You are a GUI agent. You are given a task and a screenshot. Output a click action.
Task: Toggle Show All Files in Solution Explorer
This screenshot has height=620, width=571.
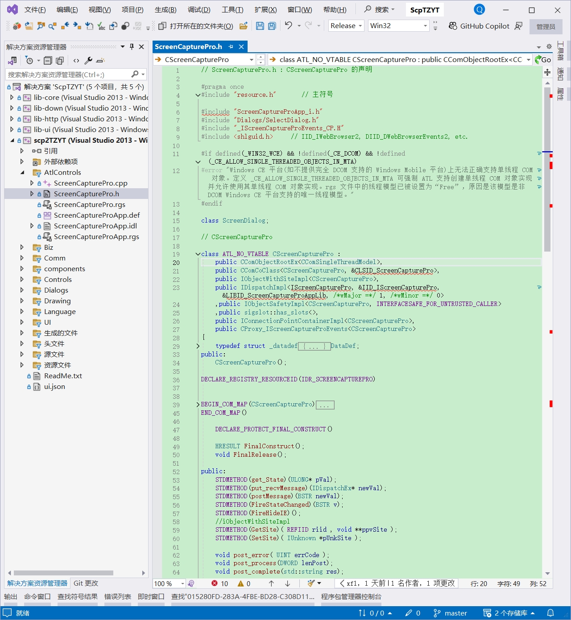coord(60,61)
